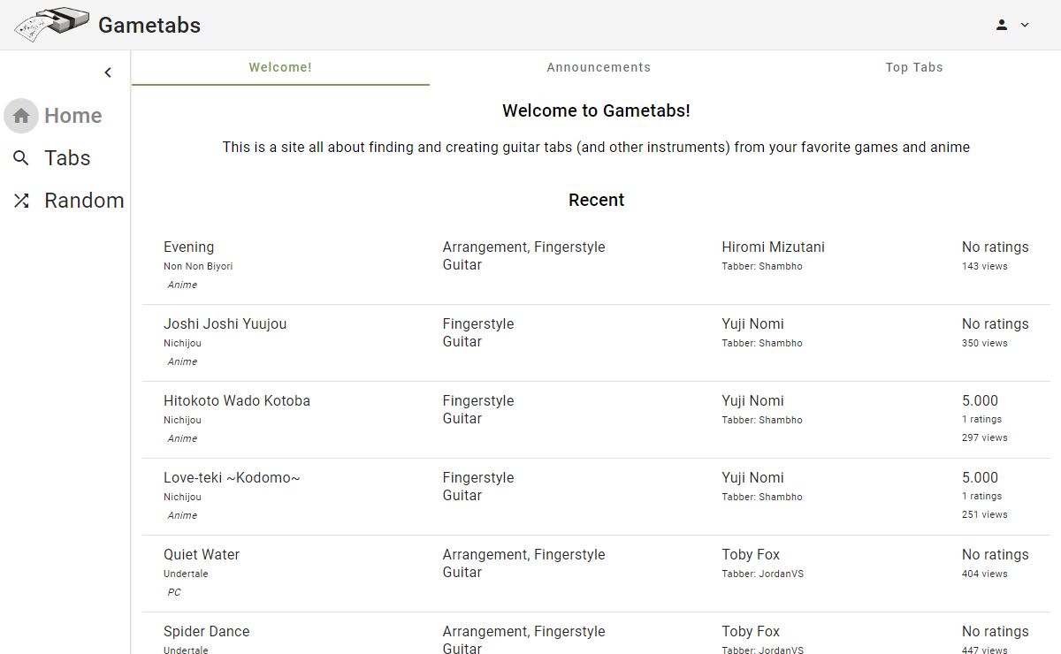The height and width of the screenshot is (654, 1061).
Task: Click Toby Fox in Quiet Water row
Action: [751, 554]
